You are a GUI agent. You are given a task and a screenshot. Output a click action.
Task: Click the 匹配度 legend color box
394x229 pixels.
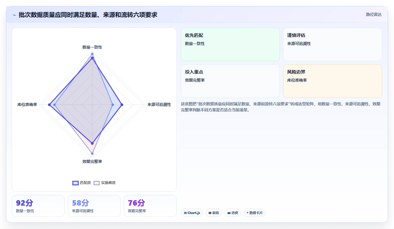click(76, 183)
